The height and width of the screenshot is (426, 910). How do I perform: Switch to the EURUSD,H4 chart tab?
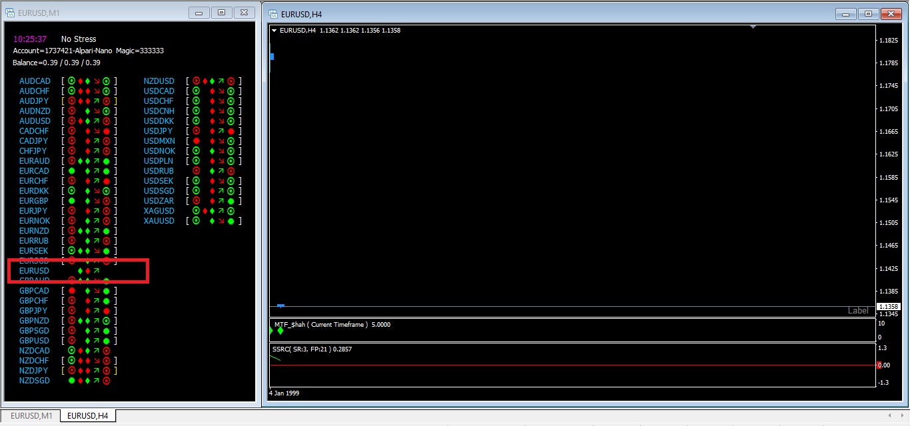point(89,416)
